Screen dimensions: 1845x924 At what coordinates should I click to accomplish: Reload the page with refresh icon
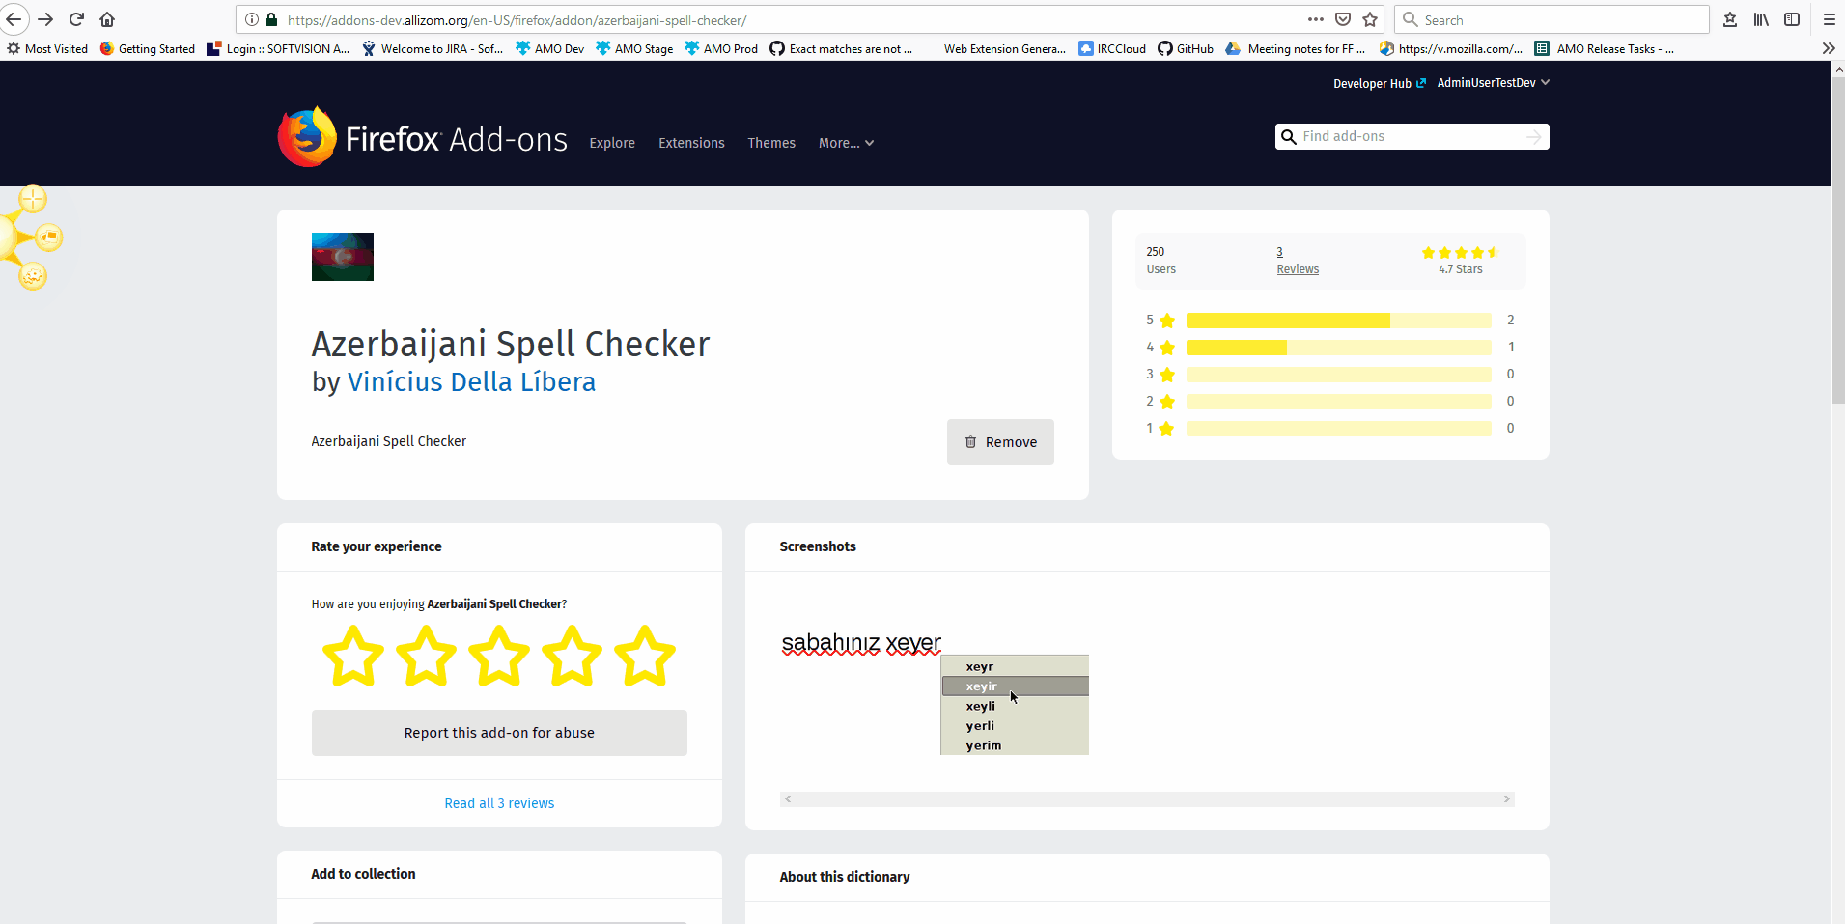(x=76, y=19)
